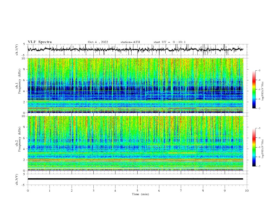Click the "-6" tick on ch.2 color bar
The image size is (278, 214).
click(259, 157)
